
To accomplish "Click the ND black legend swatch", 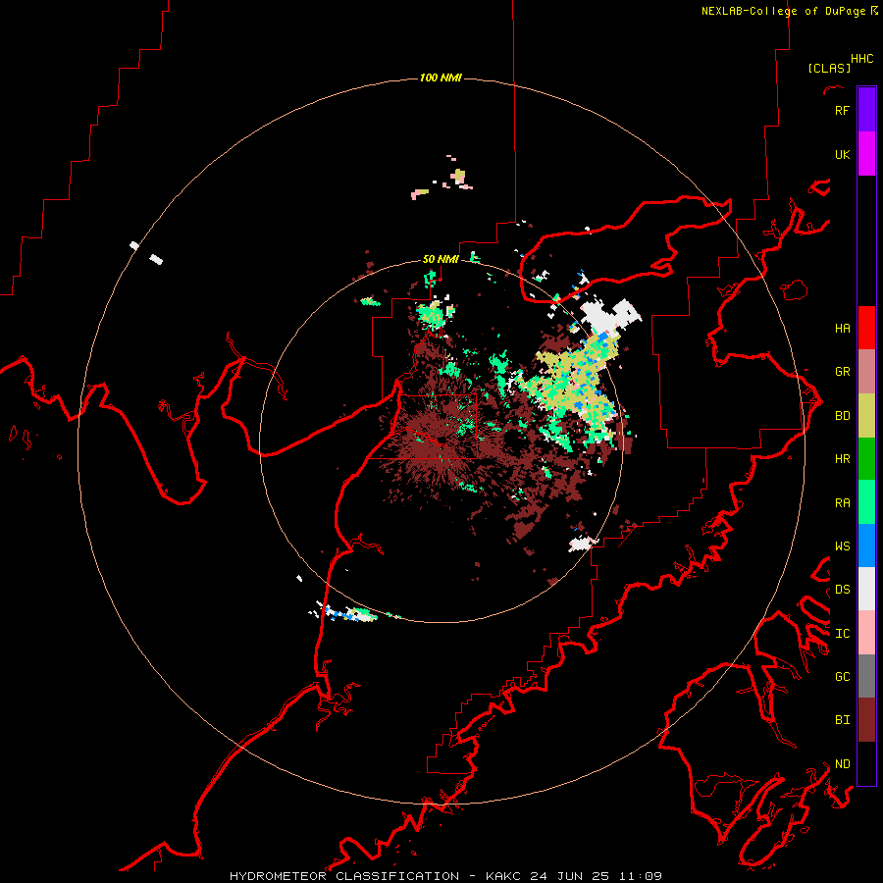I will [866, 763].
